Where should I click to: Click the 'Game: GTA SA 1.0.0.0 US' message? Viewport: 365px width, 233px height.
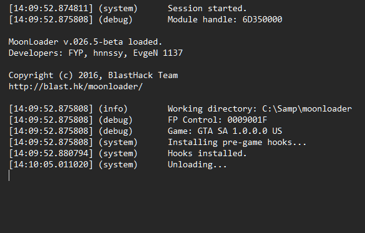(225, 131)
